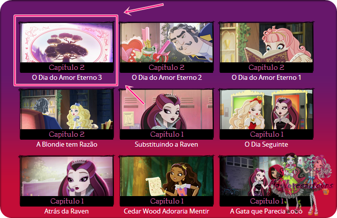Open the O Dia do Amor Eterno 2 thumbnail
The height and width of the screenshot is (218, 337).
pos(167,42)
